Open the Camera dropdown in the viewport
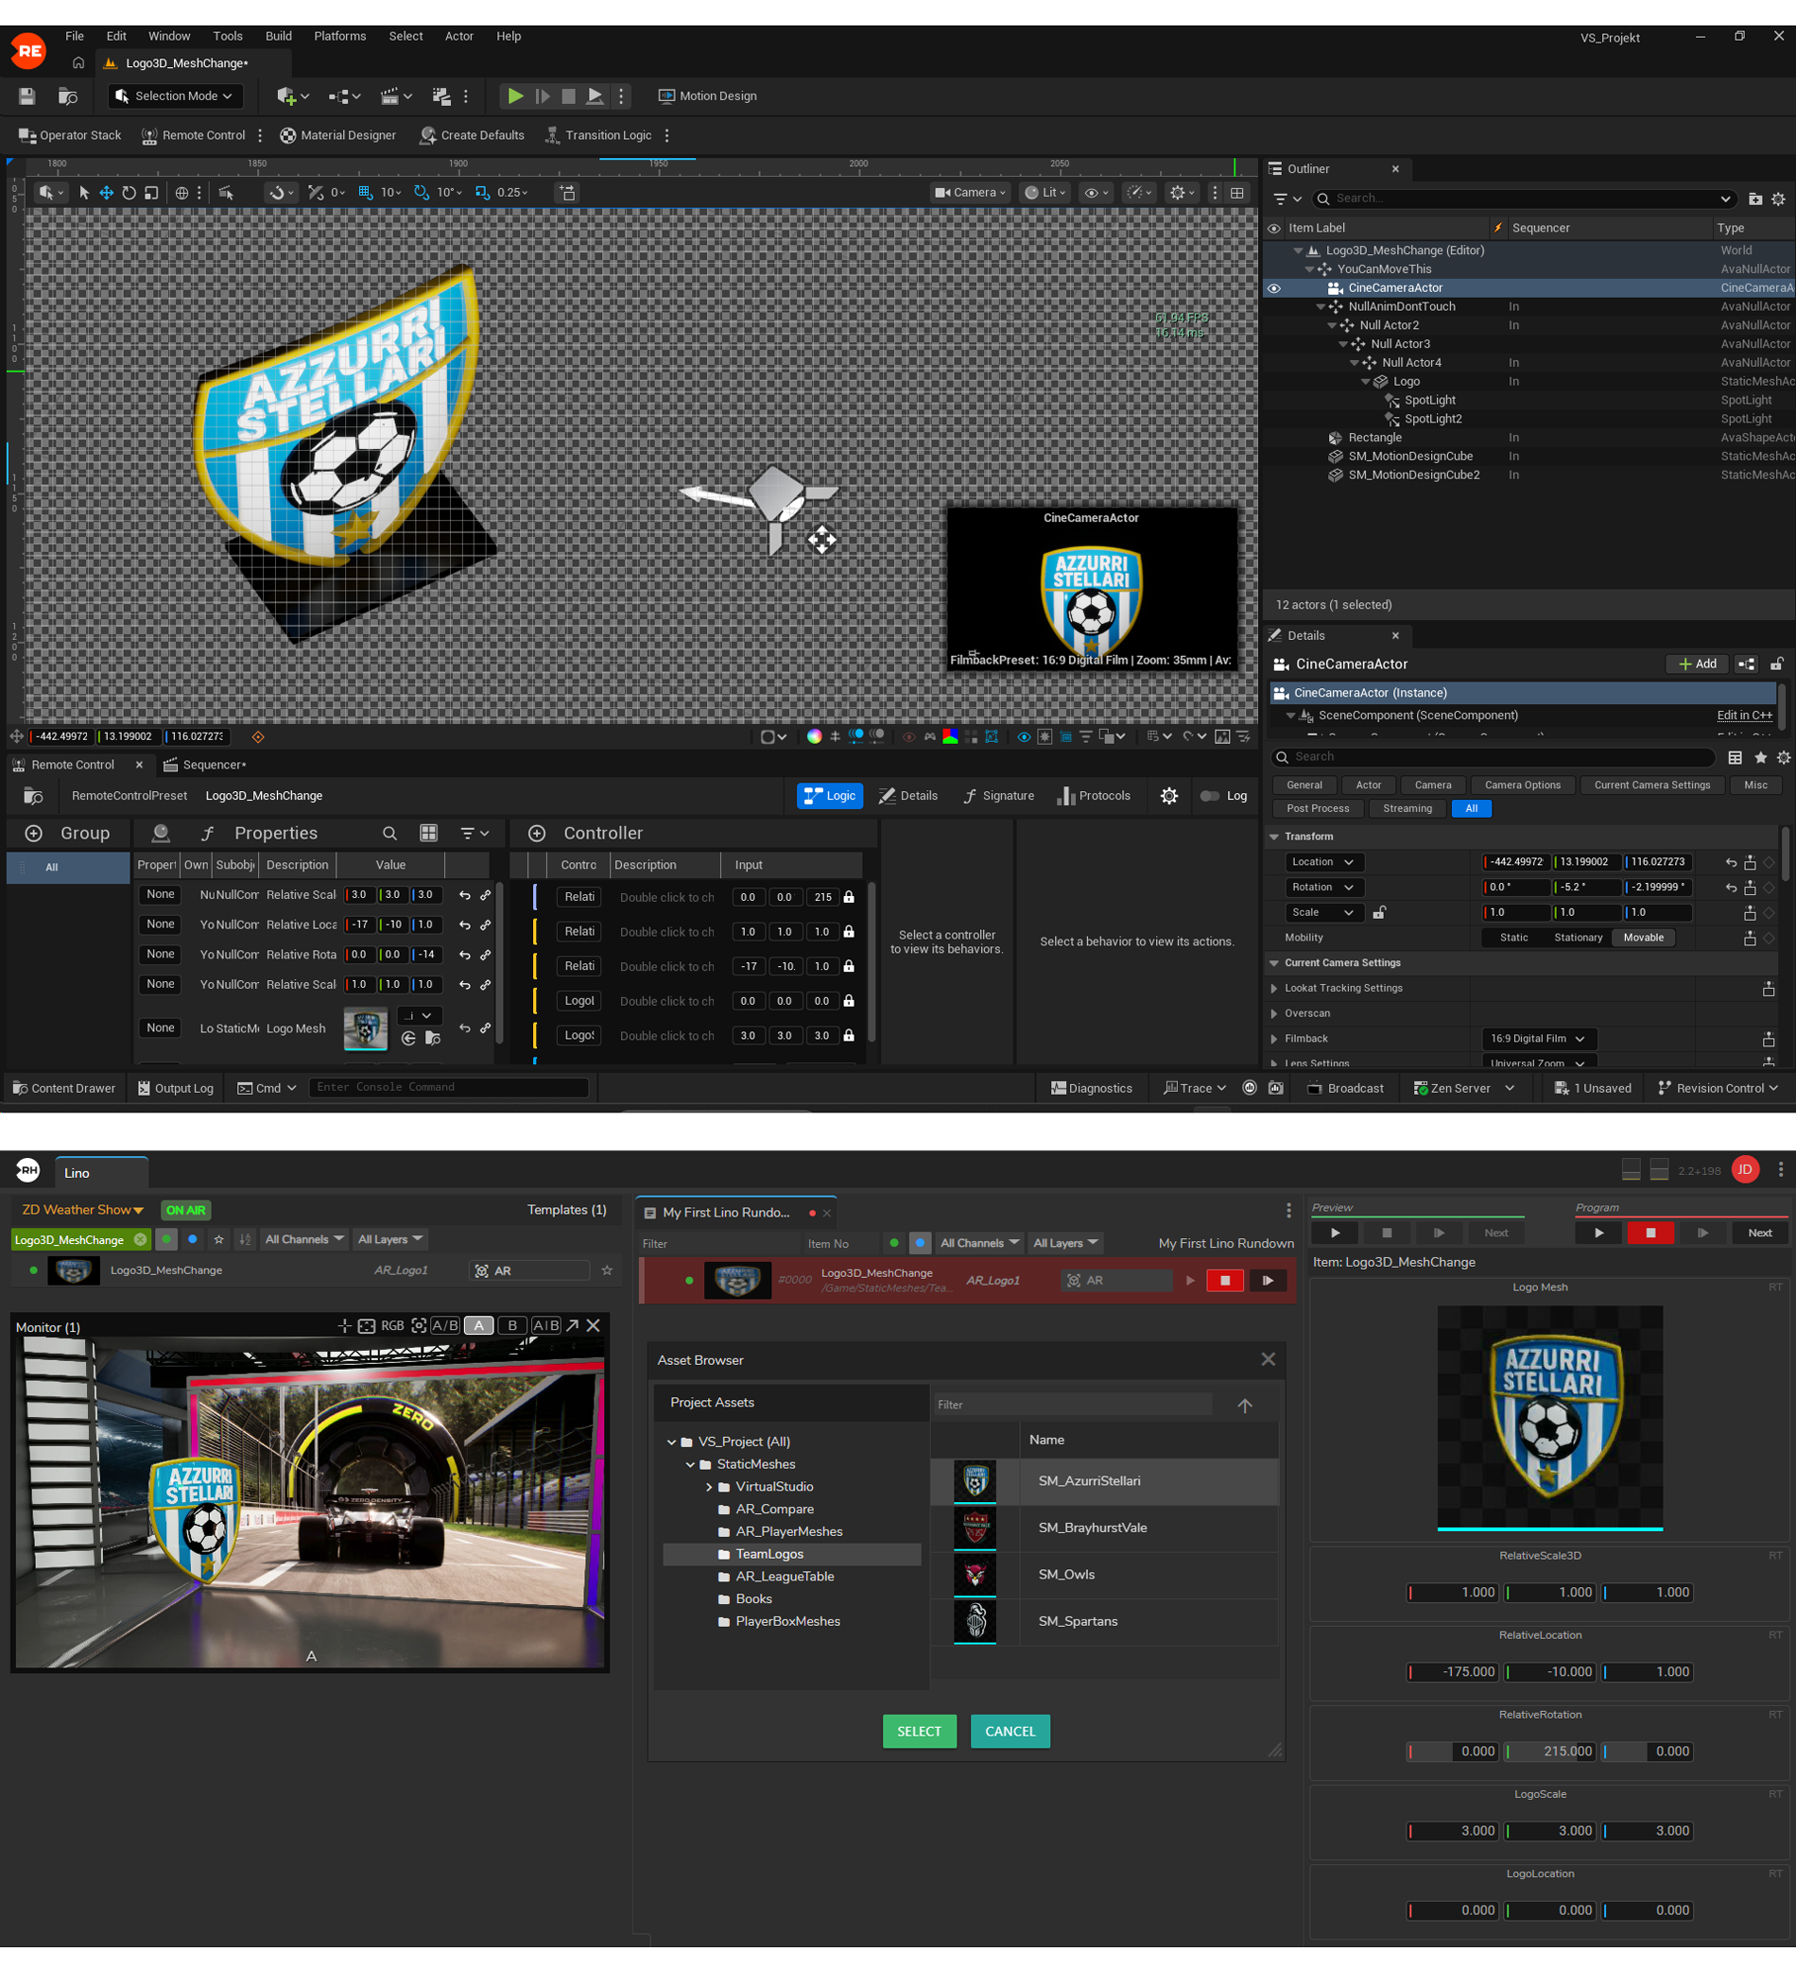Screen dimensions: 1796x1968 (x=970, y=192)
